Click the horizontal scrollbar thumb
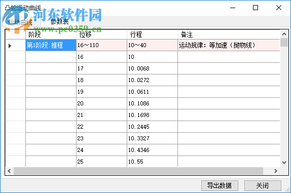The height and width of the screenshot is (193, 291). coord(138,171)
